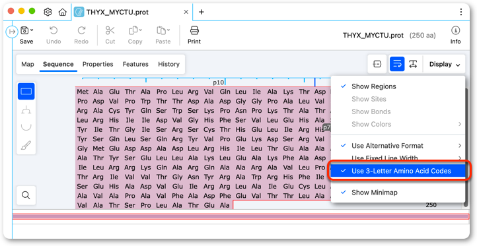Click the Trp residue in second row
This screenshot has width=477, height=246.
(x=146, y=101)
